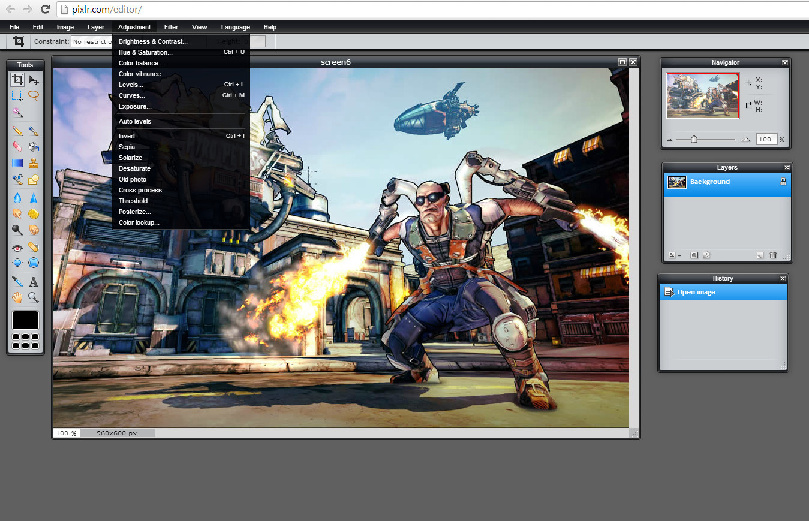Add a new layer in Layers panel
This screenshot has height=521, width=809.
(x=760, y=255)
